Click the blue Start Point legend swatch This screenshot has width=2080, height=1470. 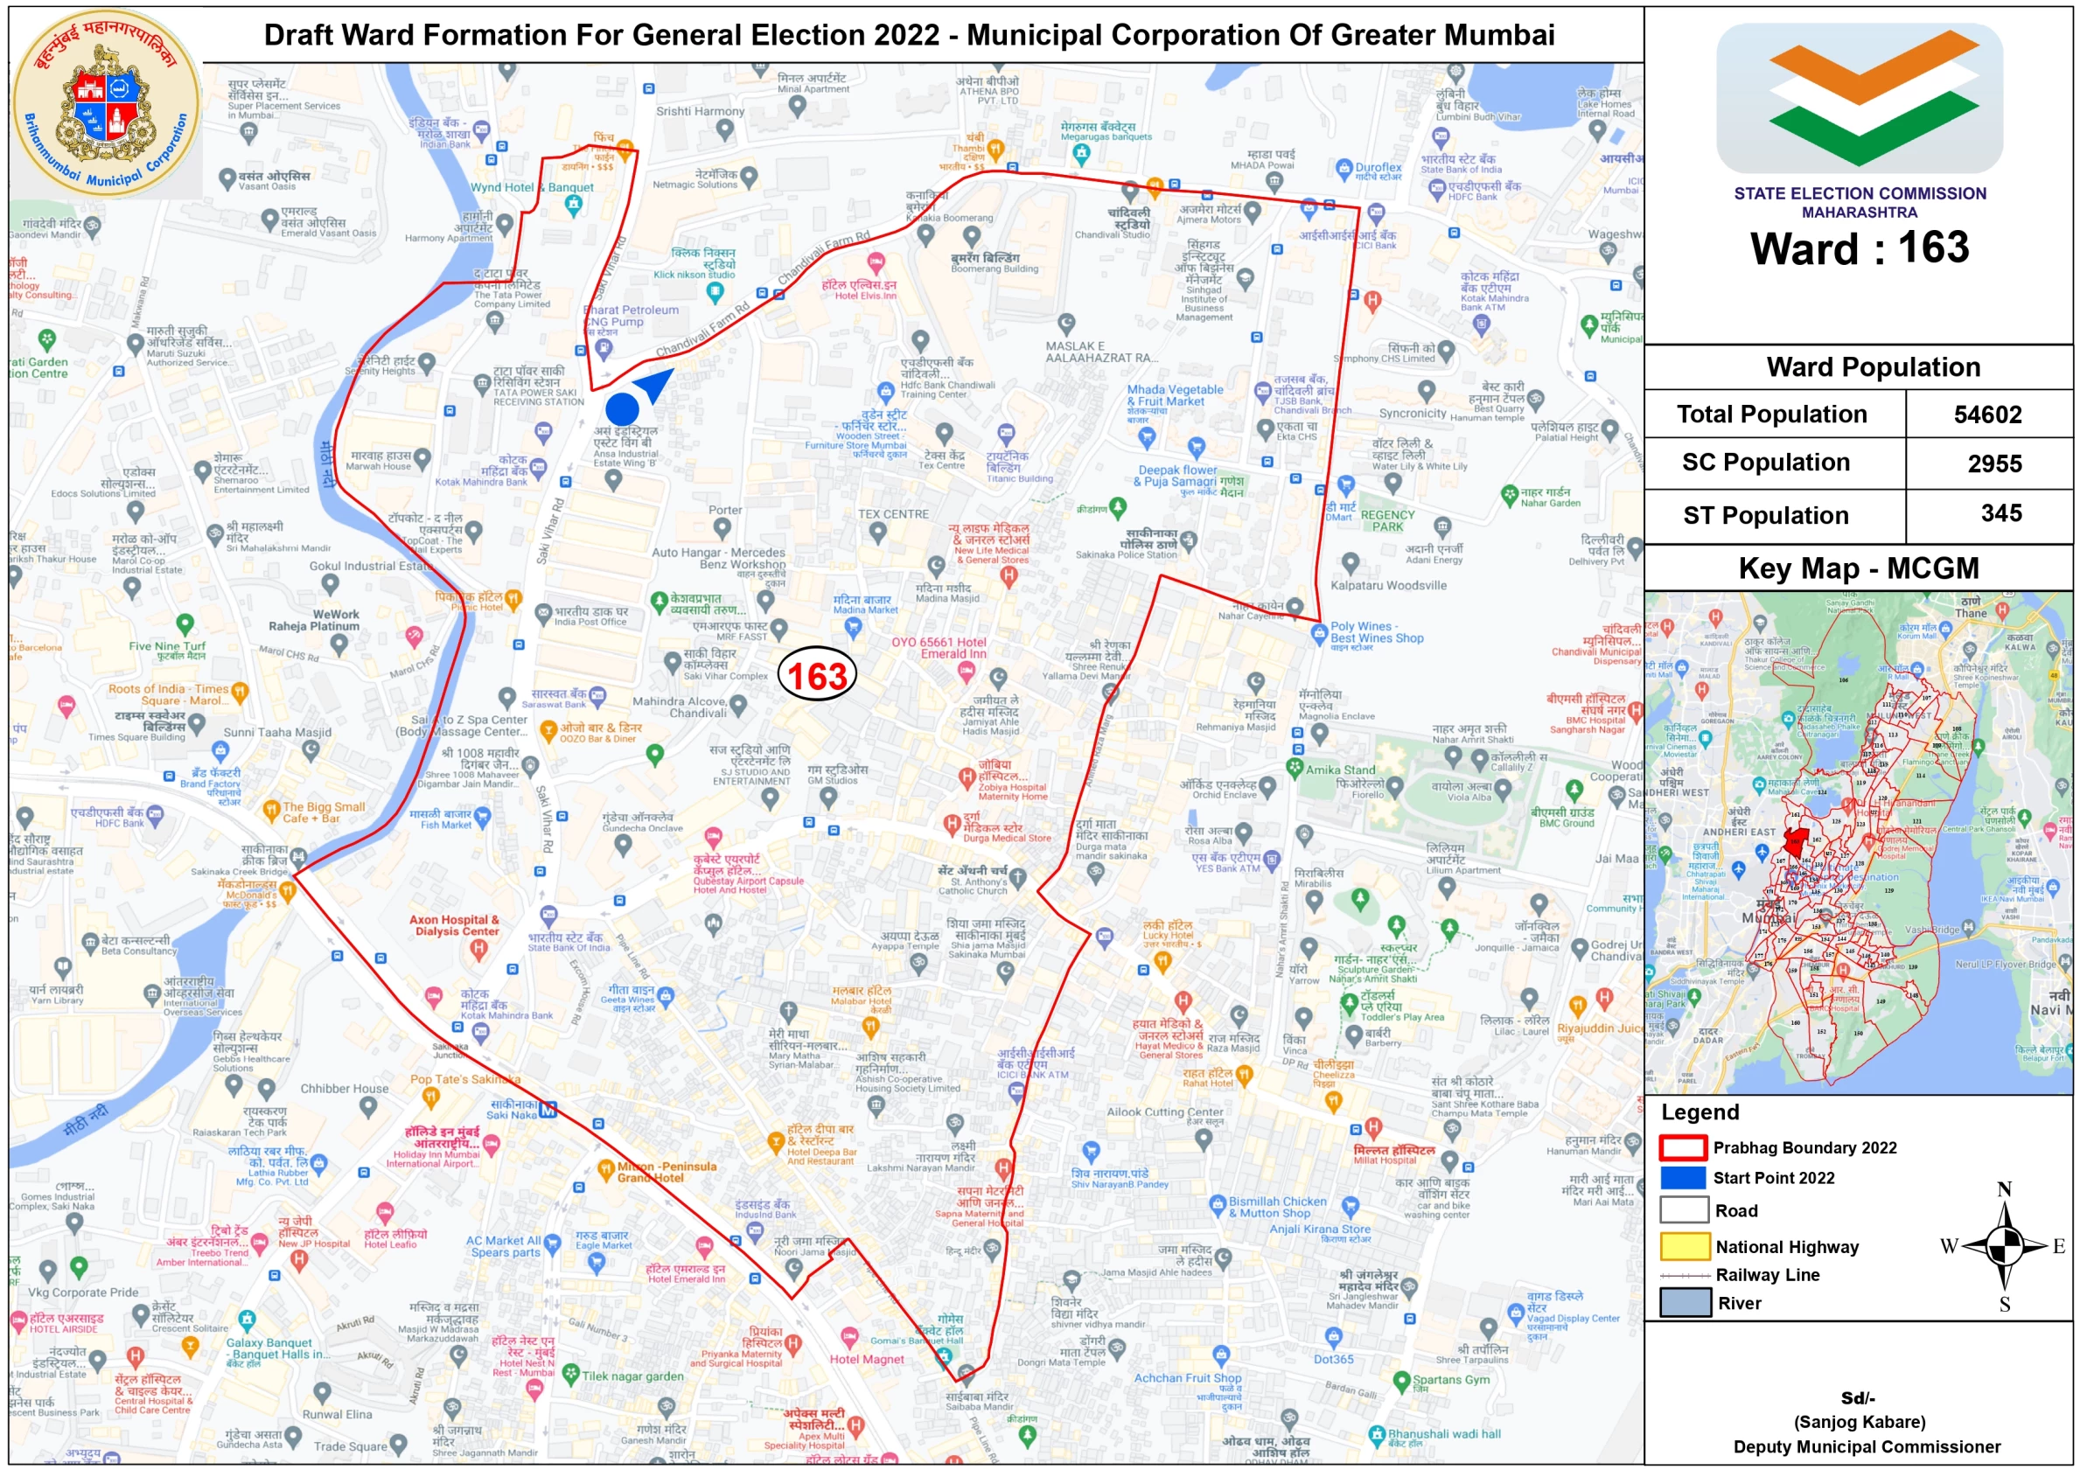pos(1683,1177)
